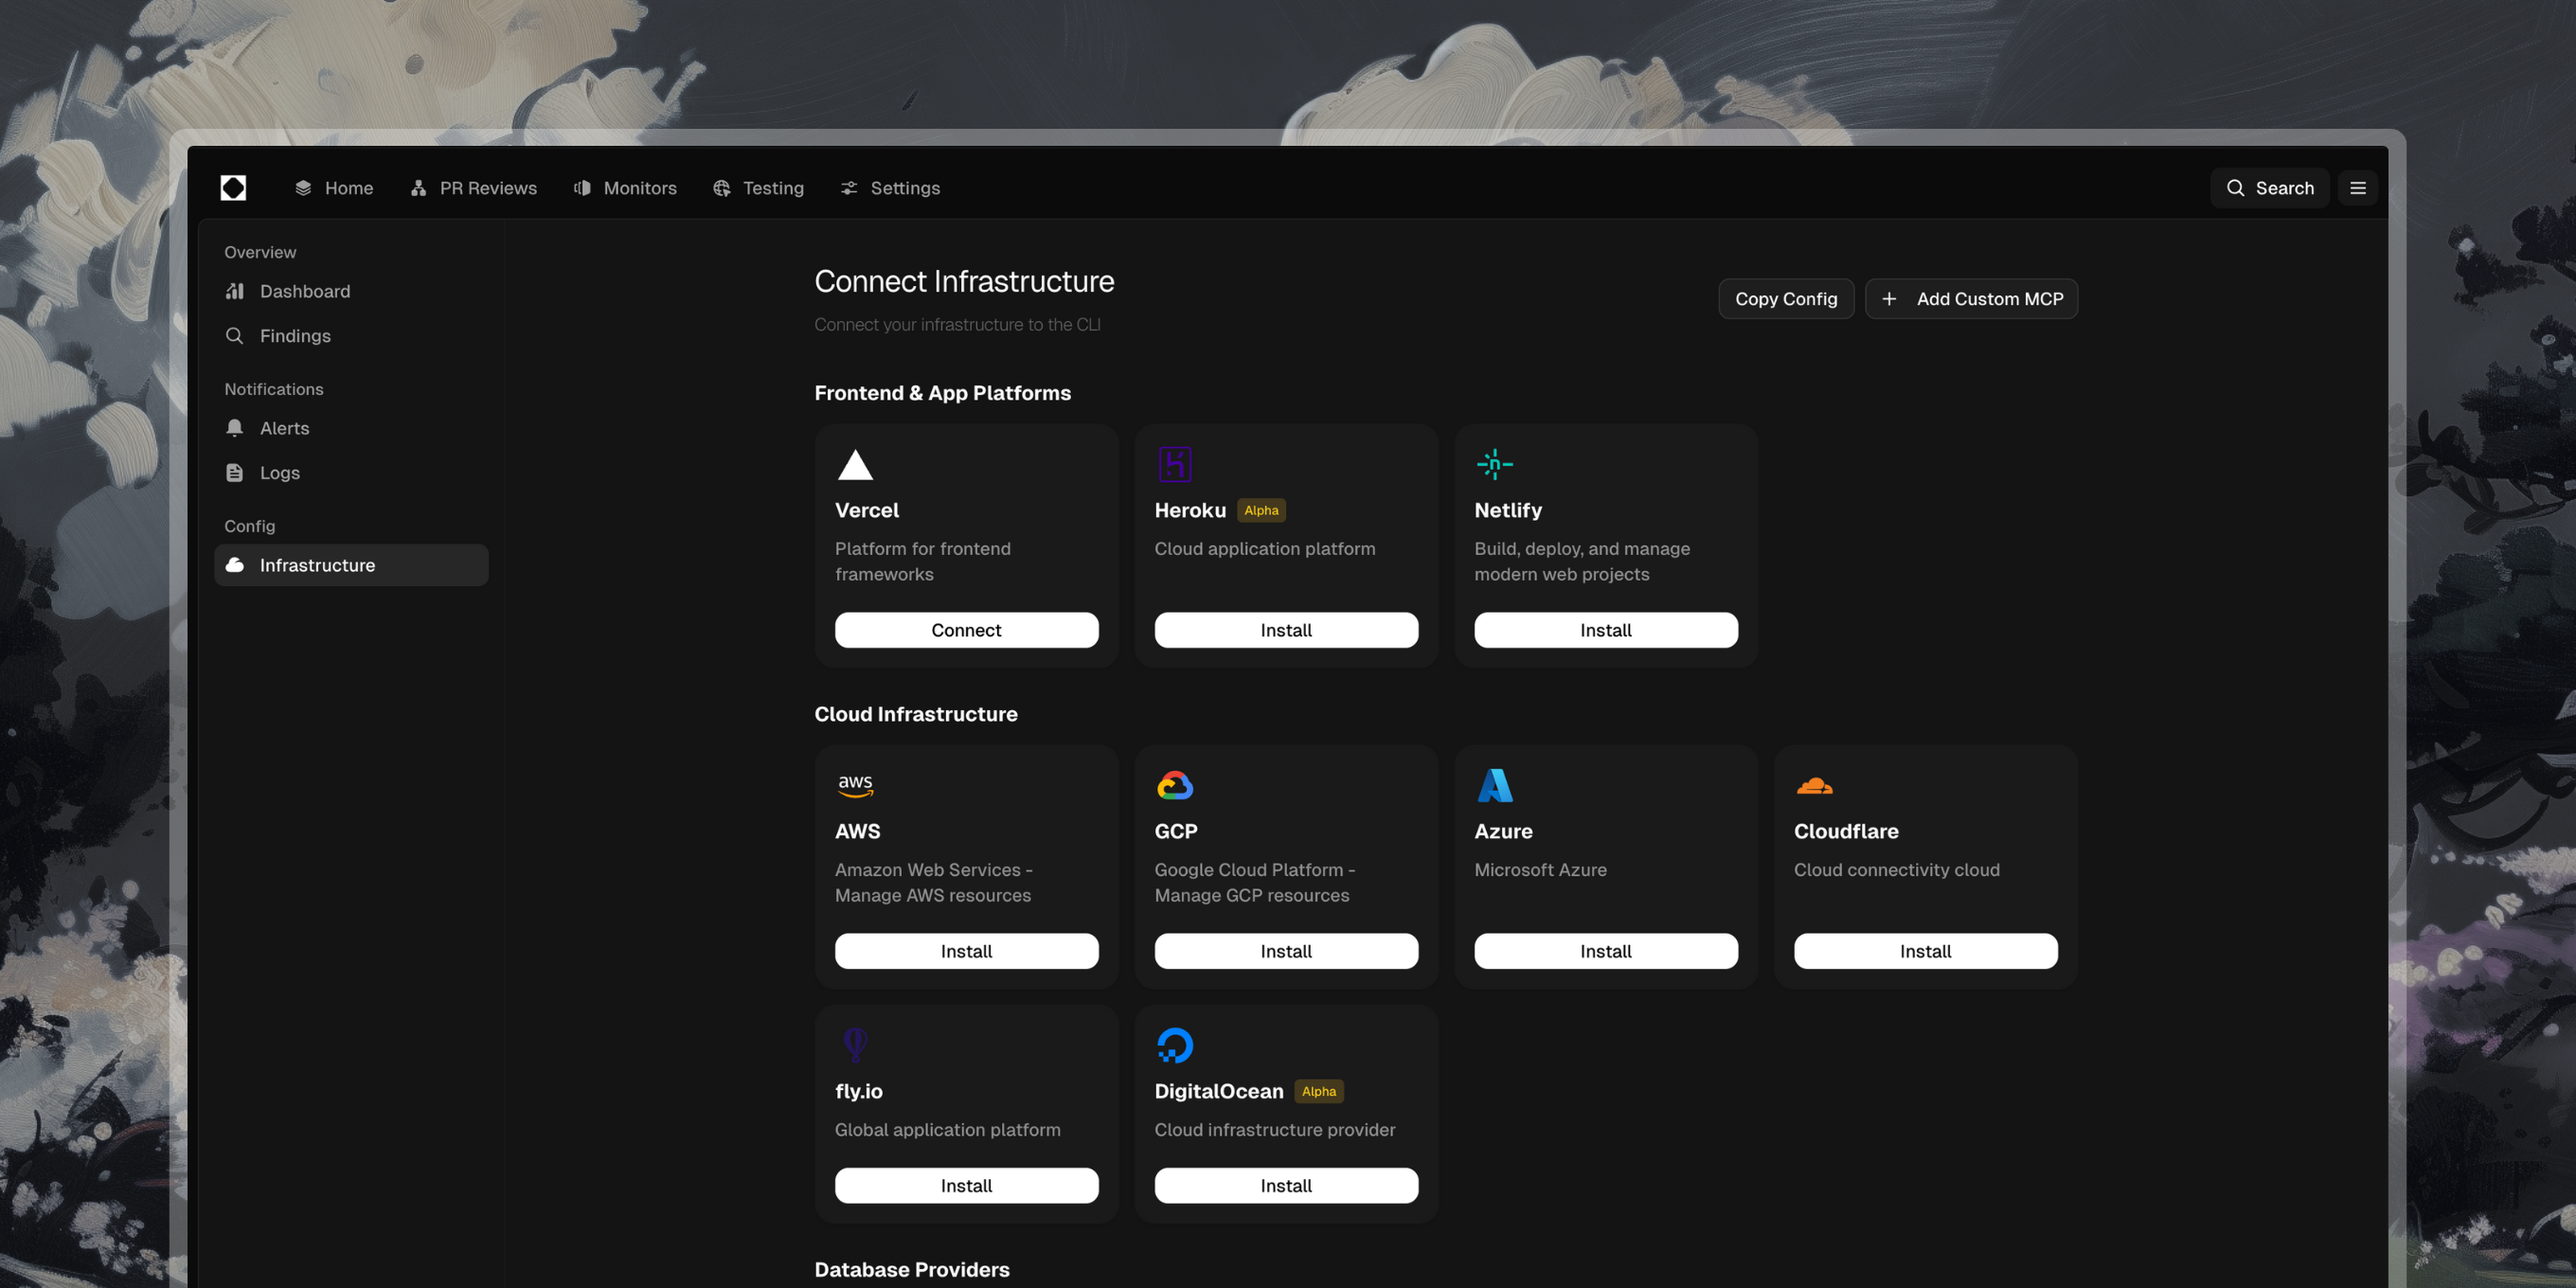
Task: Go to Settings in top navigation
Action: 890,188
